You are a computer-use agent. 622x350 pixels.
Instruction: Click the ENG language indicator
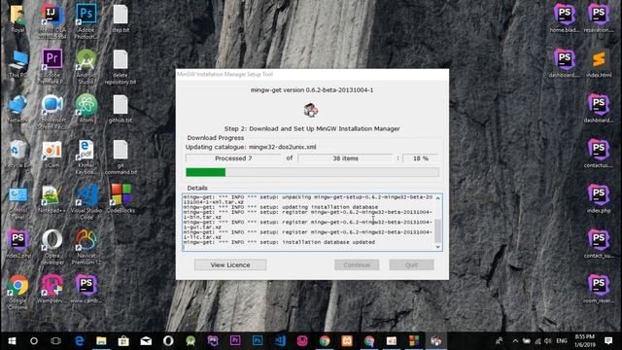pos(562,341)
